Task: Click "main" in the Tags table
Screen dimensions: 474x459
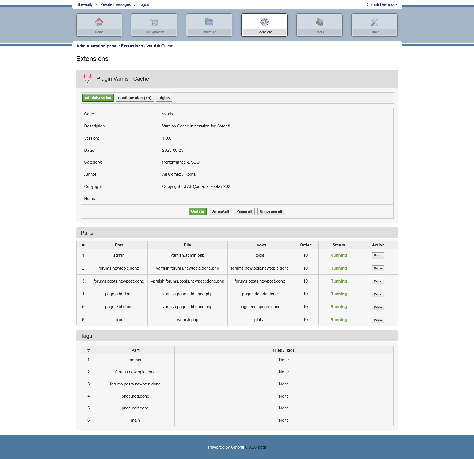Action: [135, 420]
